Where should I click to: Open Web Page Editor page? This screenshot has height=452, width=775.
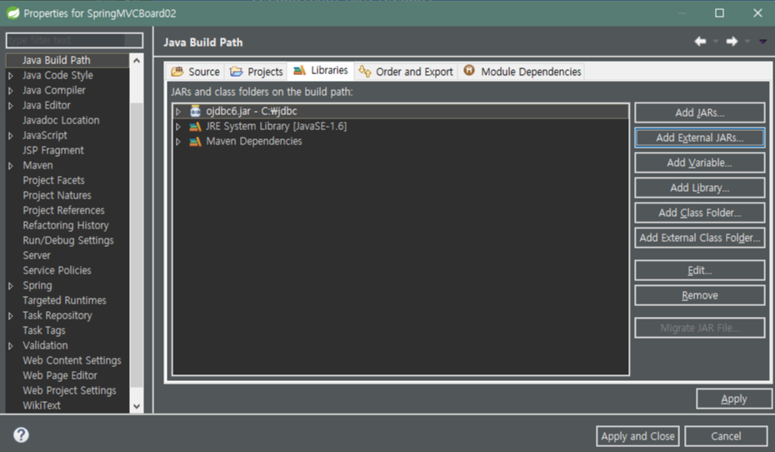(60, 375)
